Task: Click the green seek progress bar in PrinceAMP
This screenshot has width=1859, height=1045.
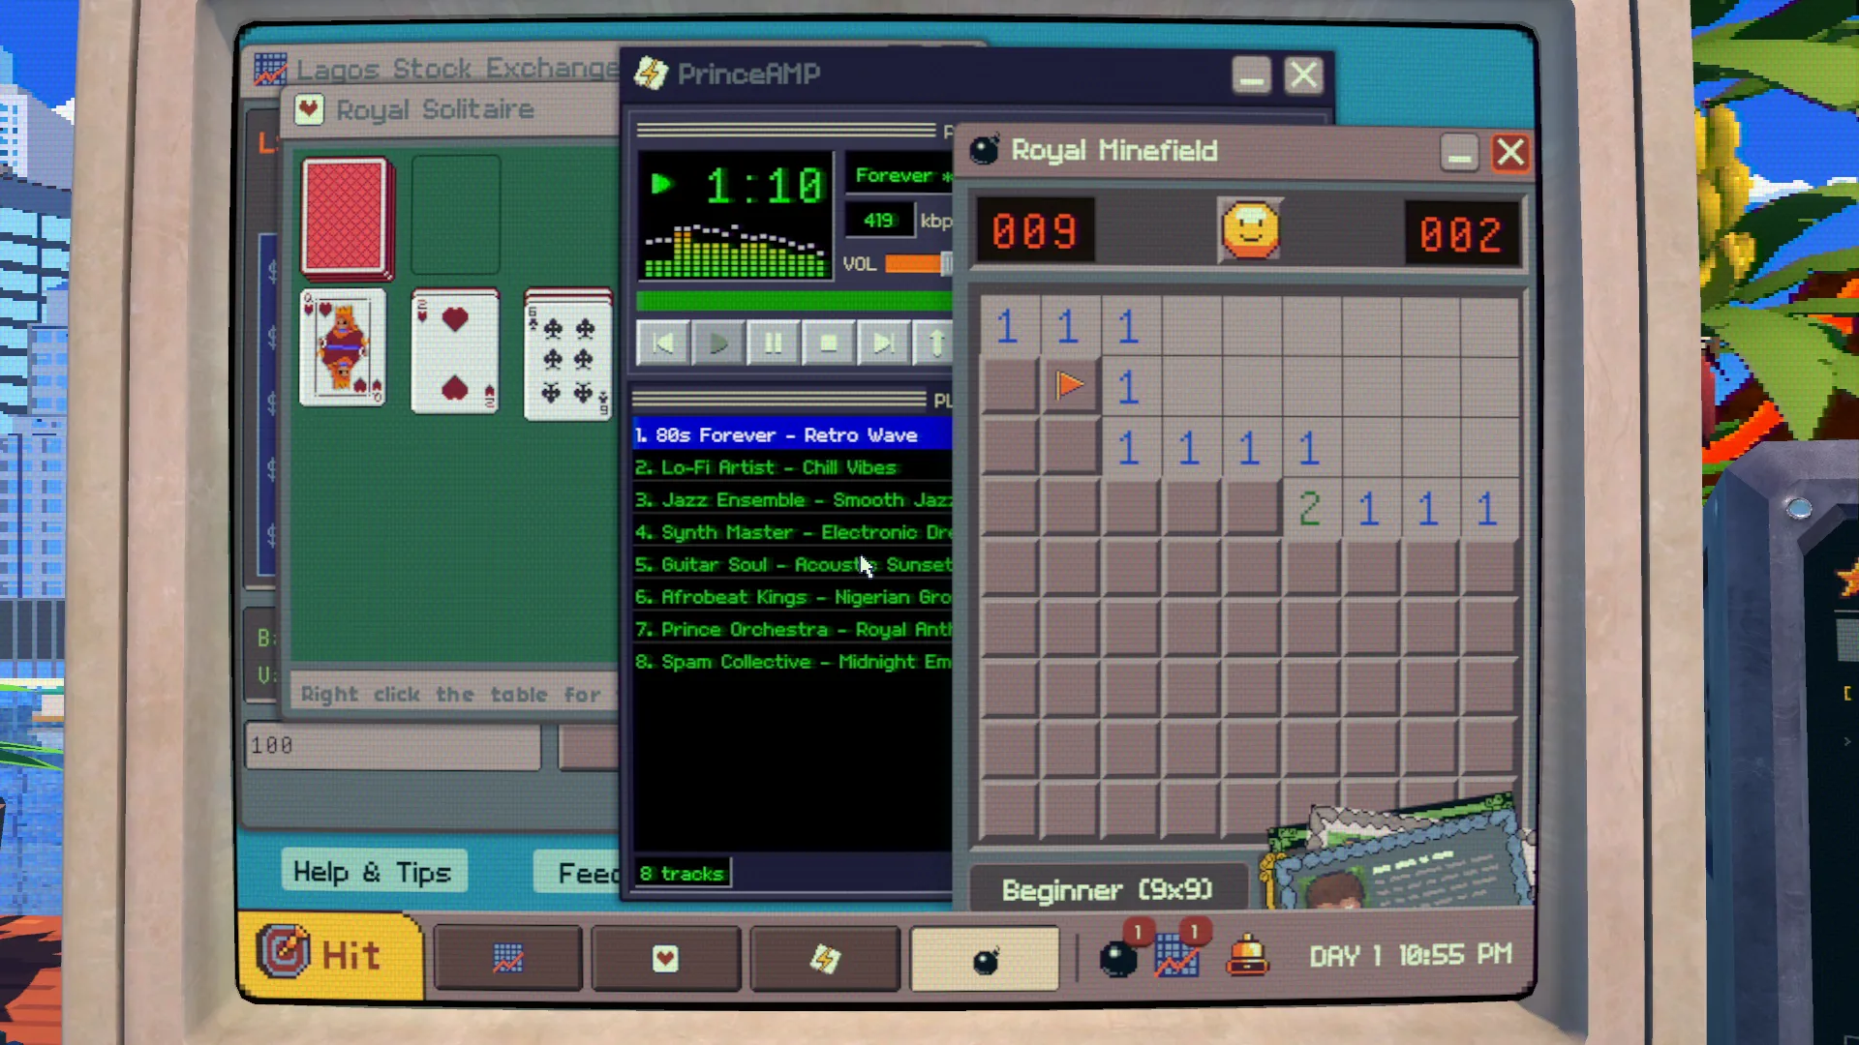Action: [x=794, y=302]
